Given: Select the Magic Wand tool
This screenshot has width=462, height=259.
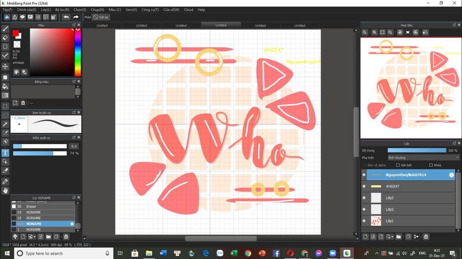Looking at the screenshot, I should click(5, 124).
